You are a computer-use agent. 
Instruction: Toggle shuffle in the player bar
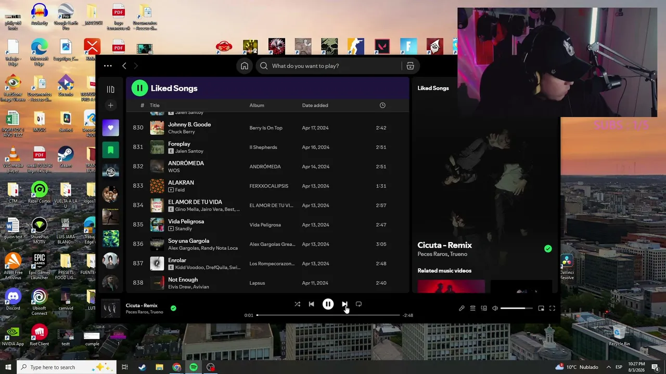point(297,304)
